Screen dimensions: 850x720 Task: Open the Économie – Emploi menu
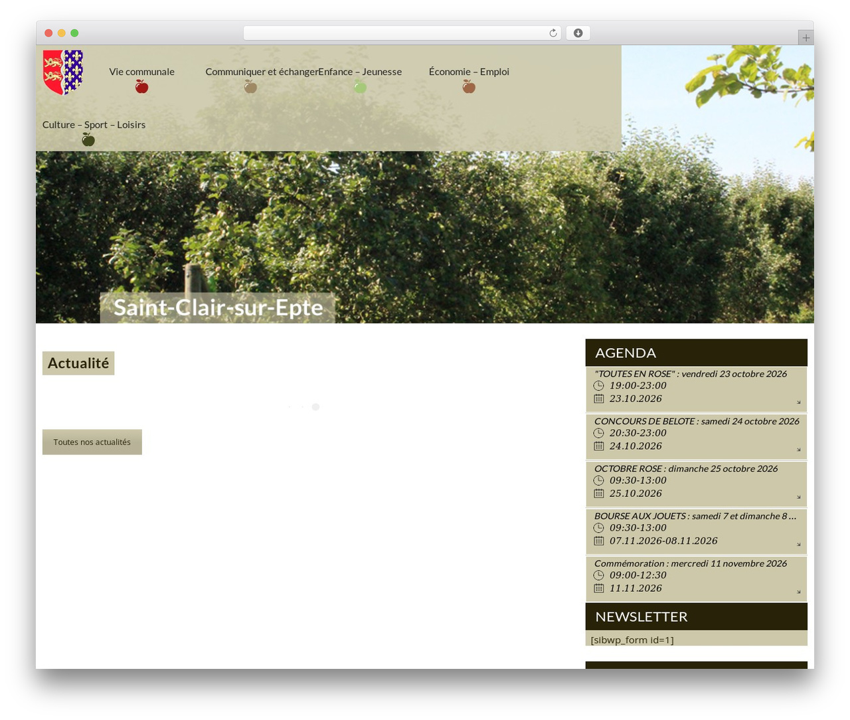469,72
